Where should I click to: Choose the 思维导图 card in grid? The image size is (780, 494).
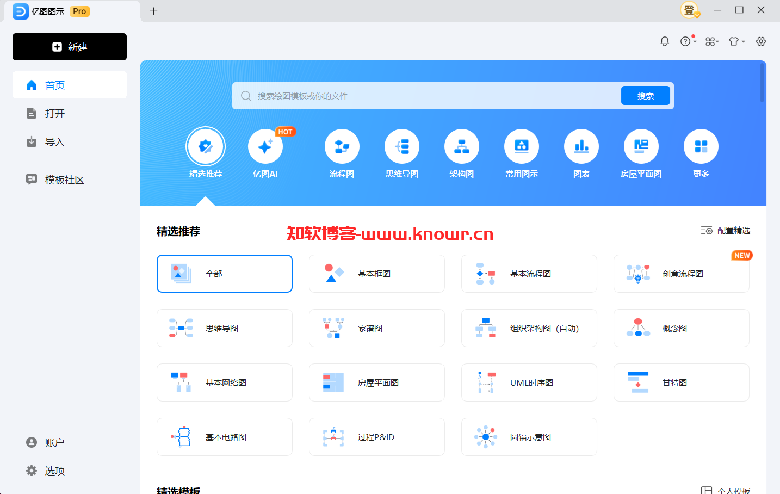pos(225,328)
